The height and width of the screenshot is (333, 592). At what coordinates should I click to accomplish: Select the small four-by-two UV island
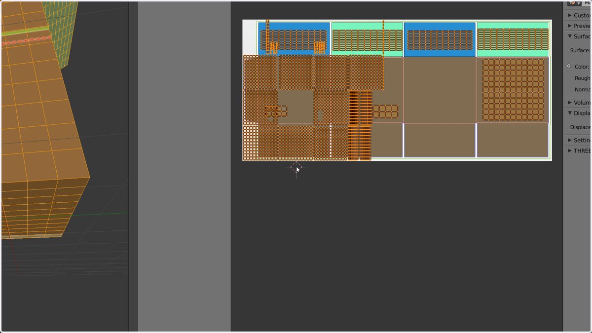385,111
